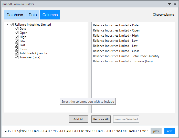Viewport: 179px width, 138px height.
Task: Toggle the High column checkbox
Action: point(17,37)
